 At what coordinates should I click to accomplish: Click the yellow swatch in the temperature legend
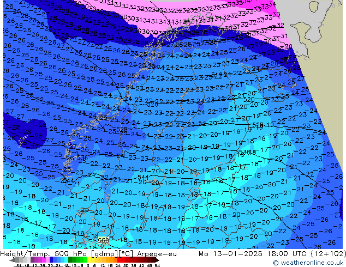coord(89,260)
